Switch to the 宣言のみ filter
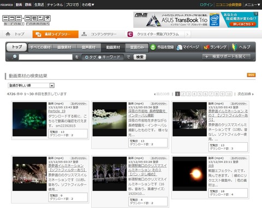The image size is (262, 208). (137, 48)
